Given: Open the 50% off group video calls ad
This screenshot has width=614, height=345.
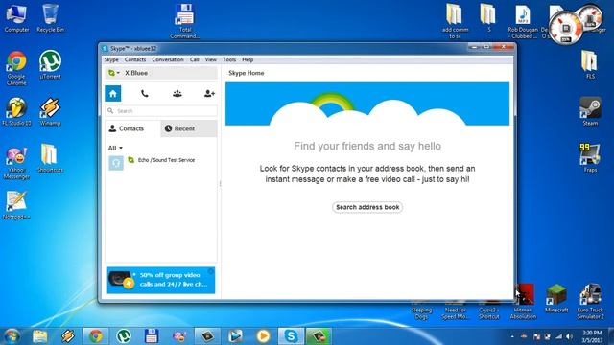Looking at the screenshot, I should click(x=161, y=280).
